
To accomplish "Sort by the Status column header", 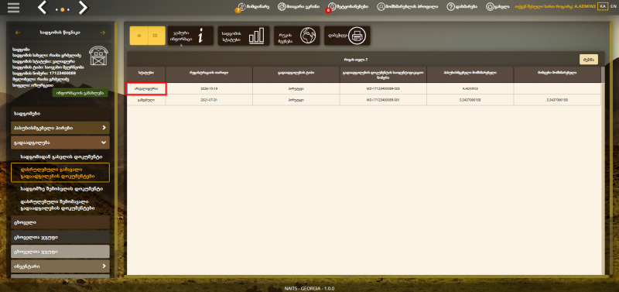I will tap(146, 74).
